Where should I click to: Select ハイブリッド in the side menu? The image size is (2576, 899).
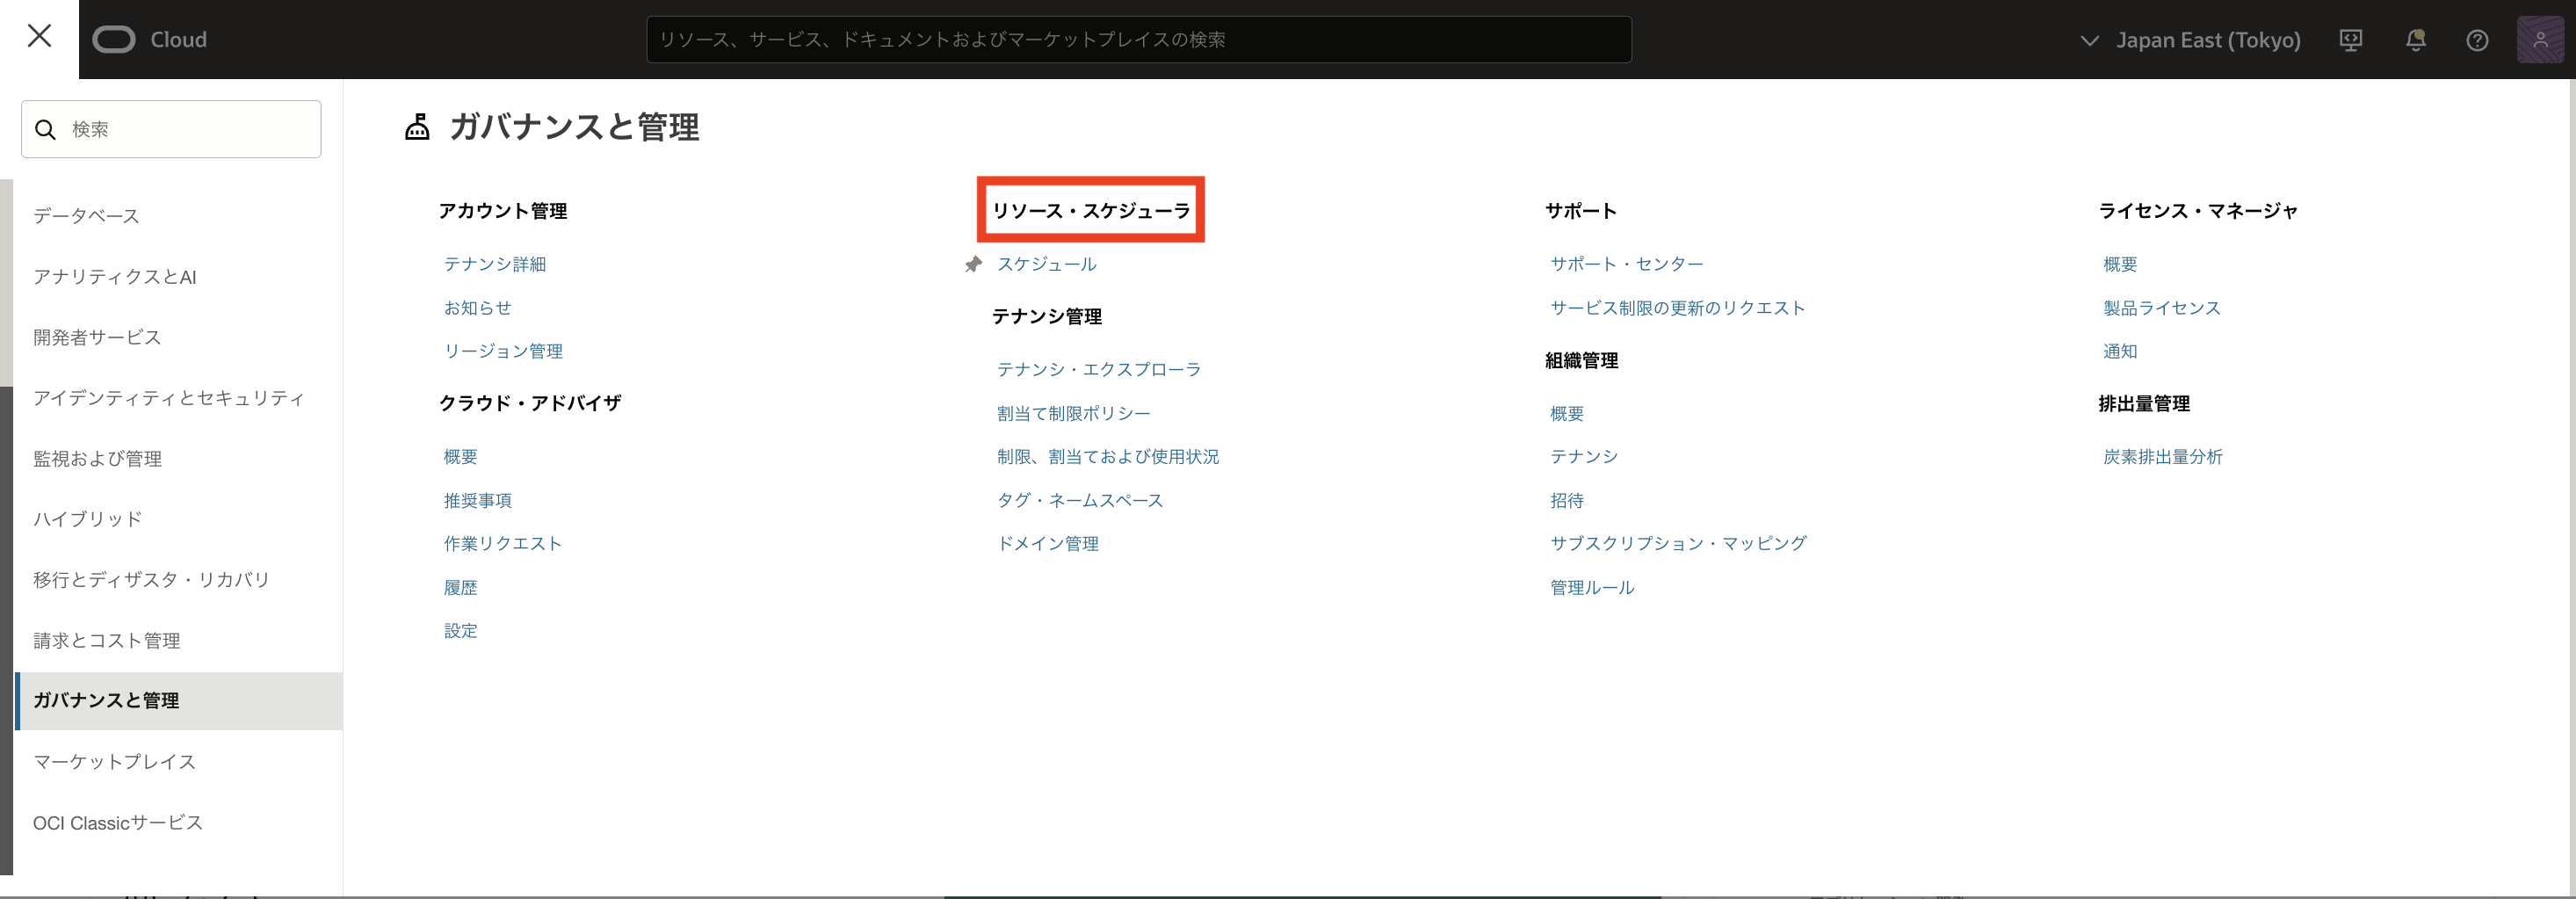[x=88, y=519]
